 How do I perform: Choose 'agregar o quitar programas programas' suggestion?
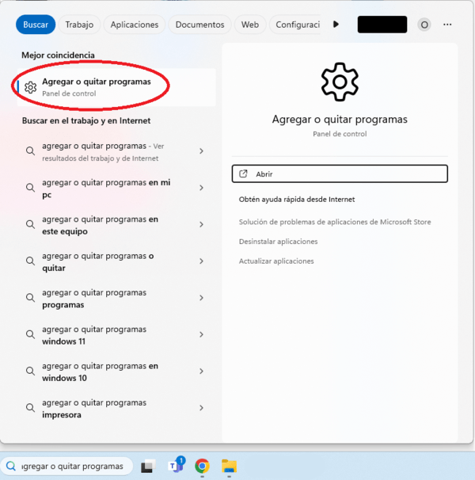(x=116, y=298)
